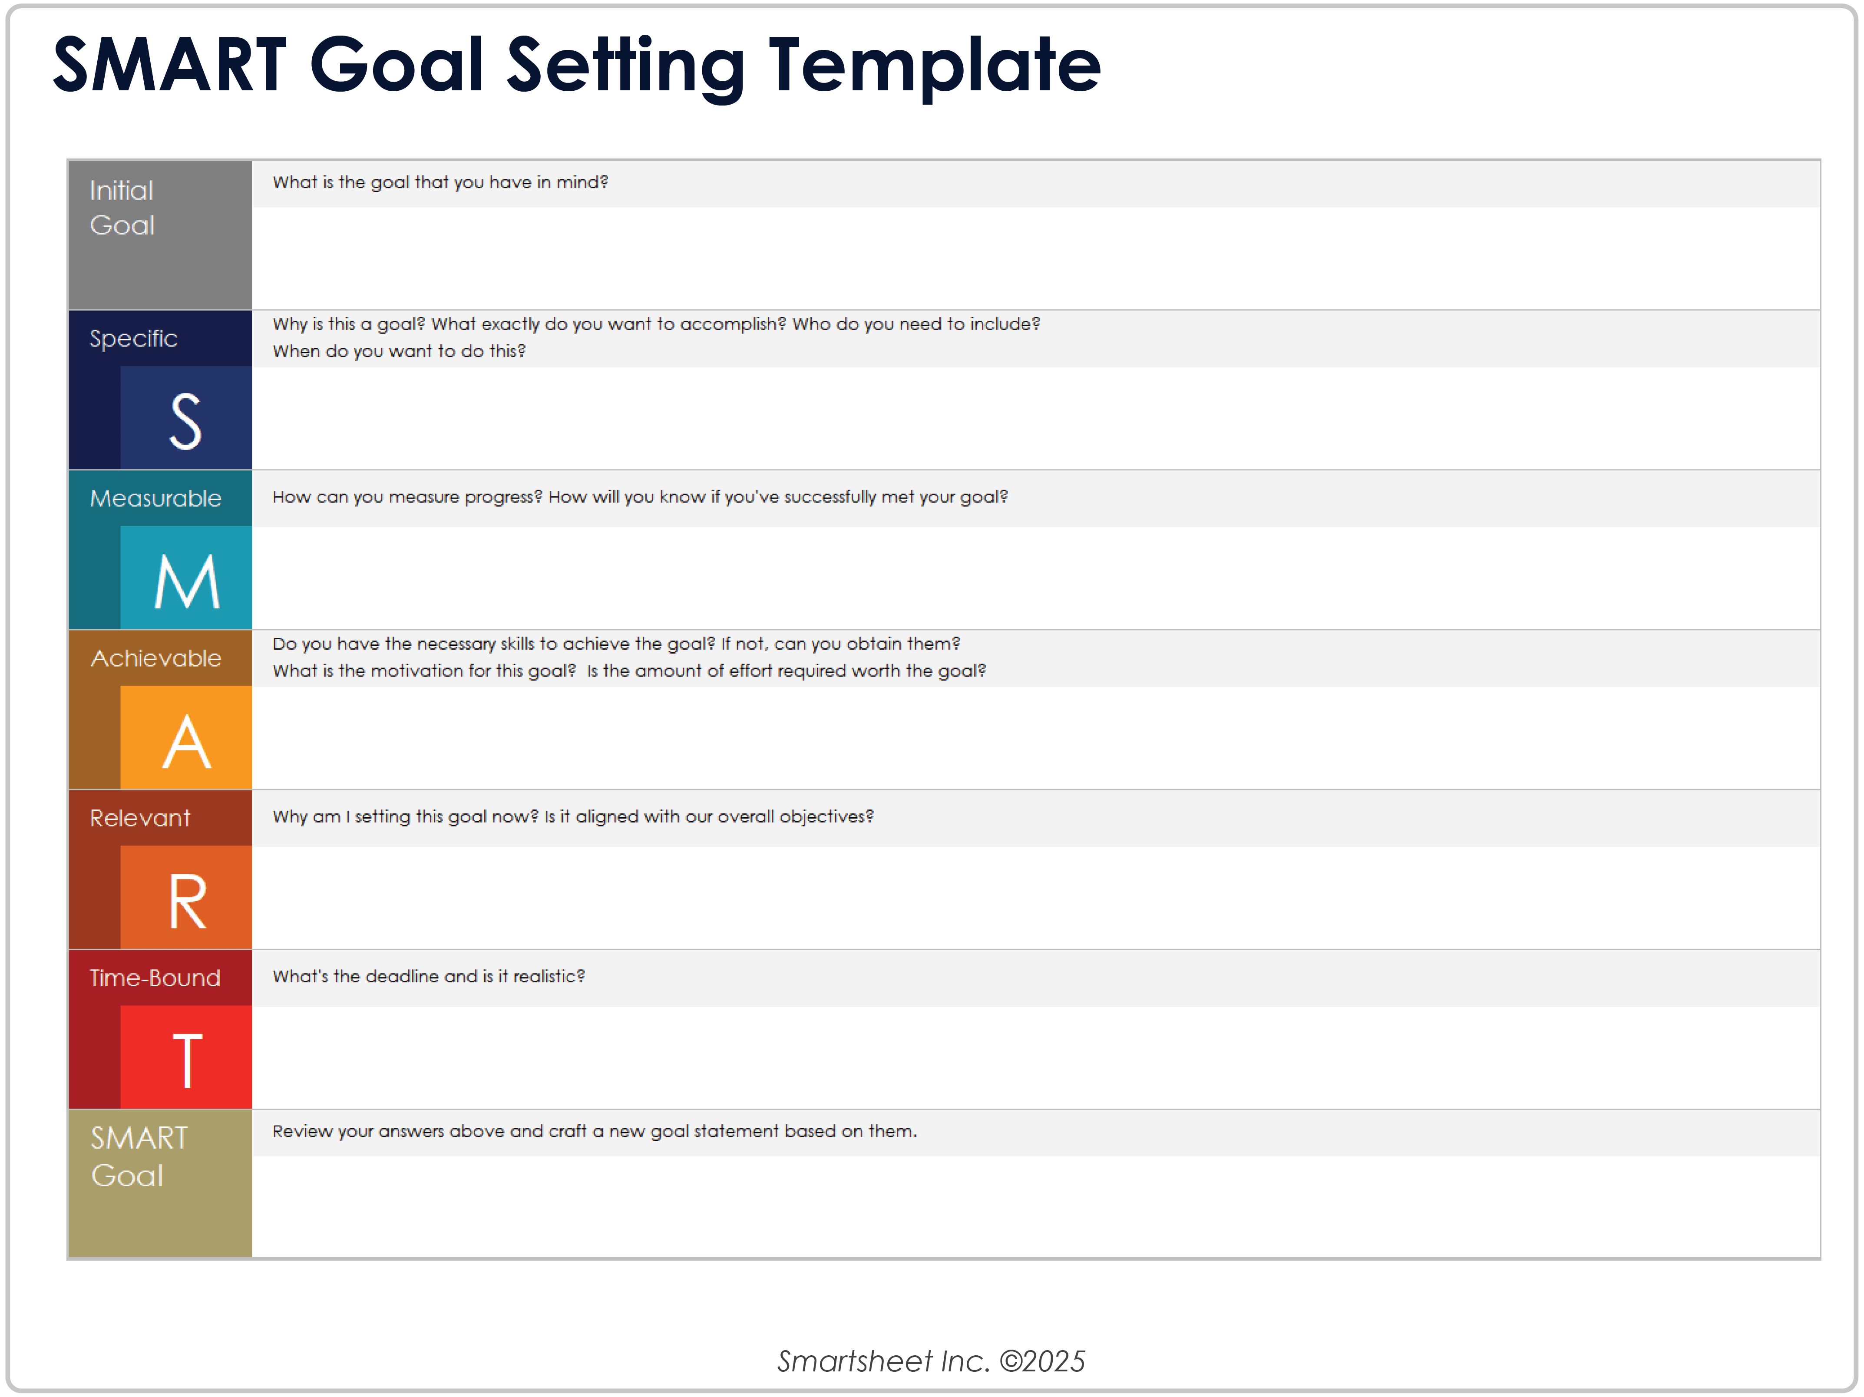Select the SMART Goal label cell
Screen dimensions: 1864x1397
[159, 1183]
